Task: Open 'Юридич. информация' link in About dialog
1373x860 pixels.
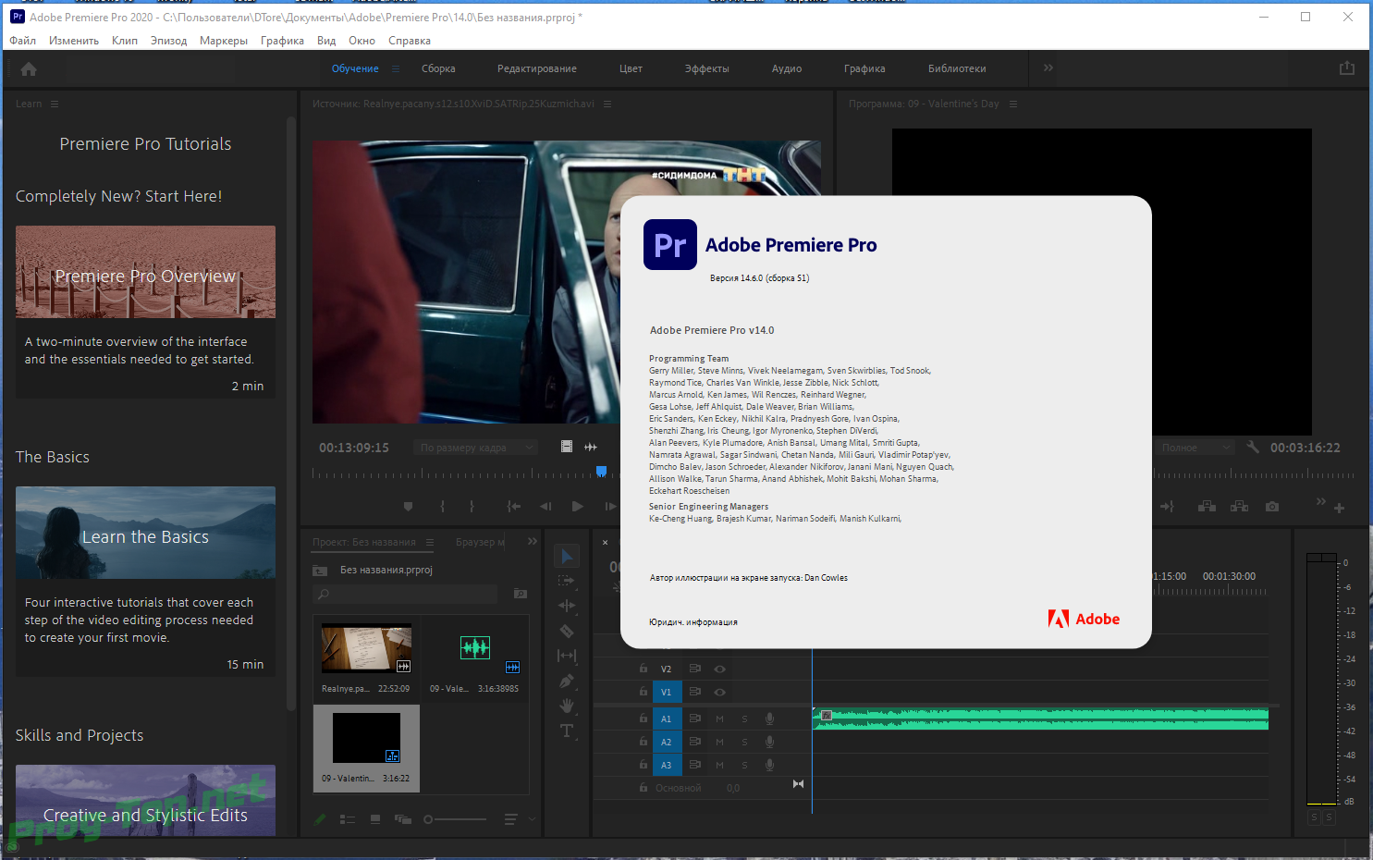Action: click(x=693, y=622)
